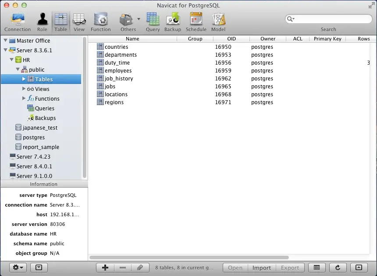Switch to the View objects toolbar button

[x=79, y=22]
